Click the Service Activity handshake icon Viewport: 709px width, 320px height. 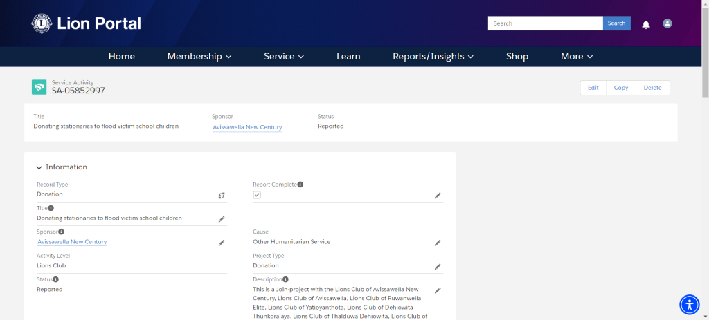pyautogui.click(x=39, y=87)
